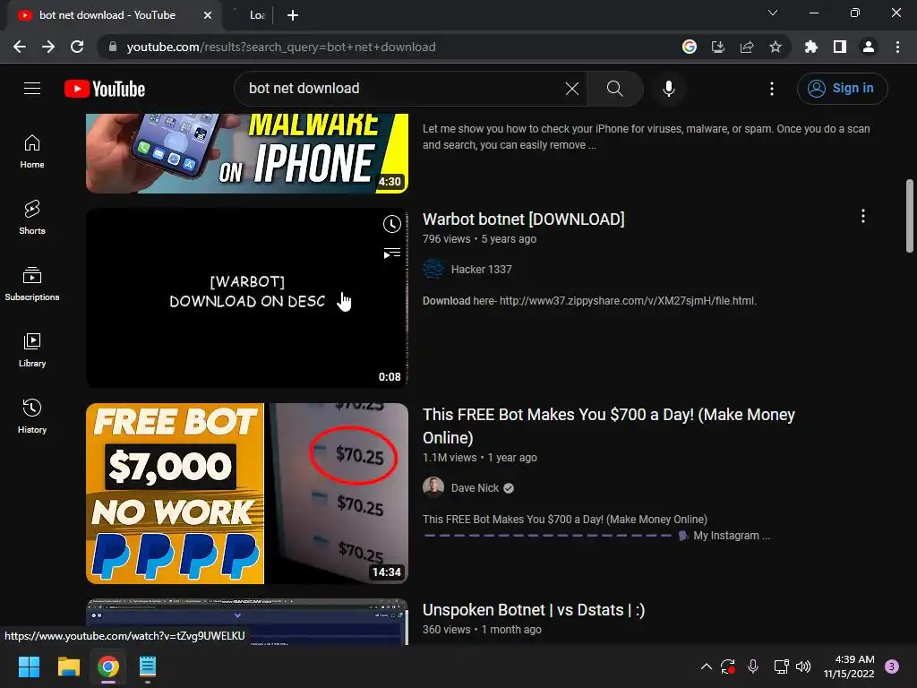Open History in sidebar
This screenshot has width=917, height=688.
32,416
